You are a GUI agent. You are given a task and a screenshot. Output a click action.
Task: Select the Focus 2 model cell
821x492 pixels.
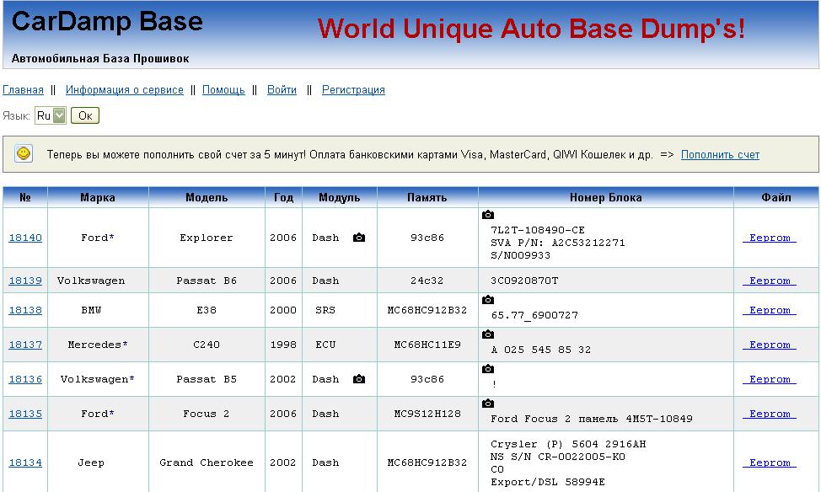point(207,414)
